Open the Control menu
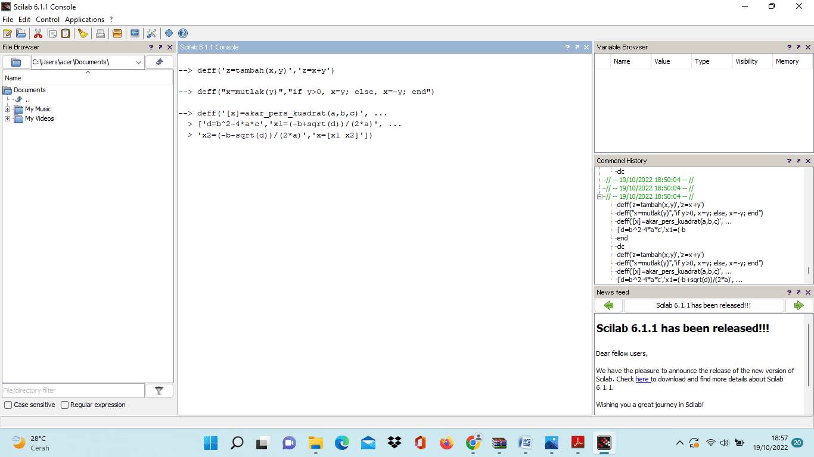The width and height of the screenshot is (814, 457). (x=48, y=20)
